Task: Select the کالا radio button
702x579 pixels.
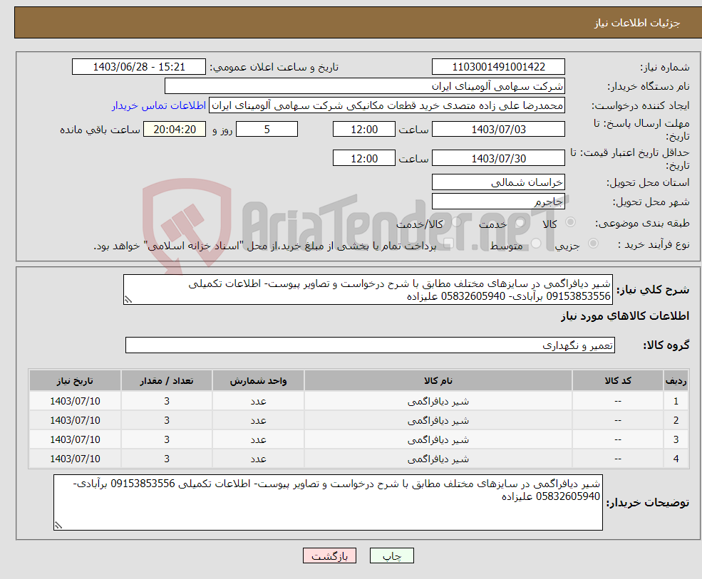Action: [570, 222]
